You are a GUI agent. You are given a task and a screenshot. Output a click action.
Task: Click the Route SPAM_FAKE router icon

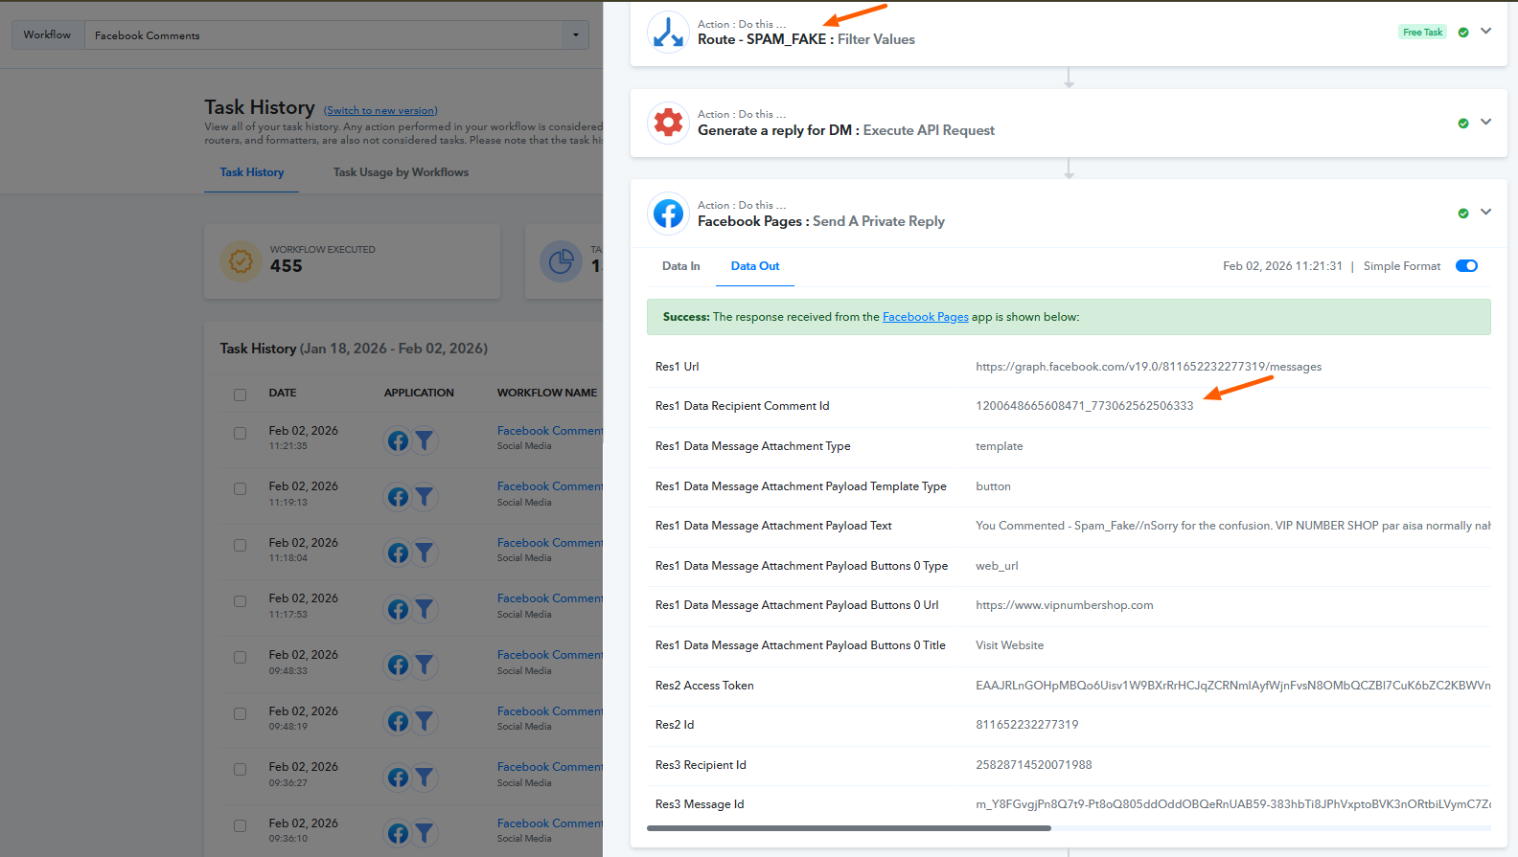[x=668, y=32]
